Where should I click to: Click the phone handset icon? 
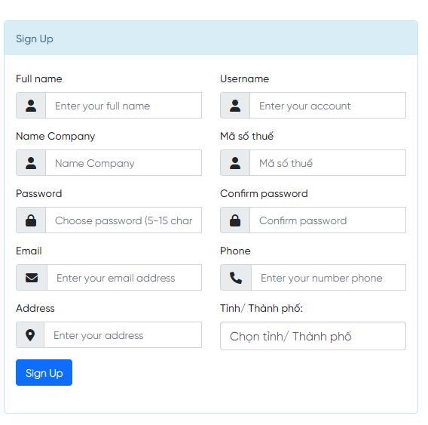236,278
